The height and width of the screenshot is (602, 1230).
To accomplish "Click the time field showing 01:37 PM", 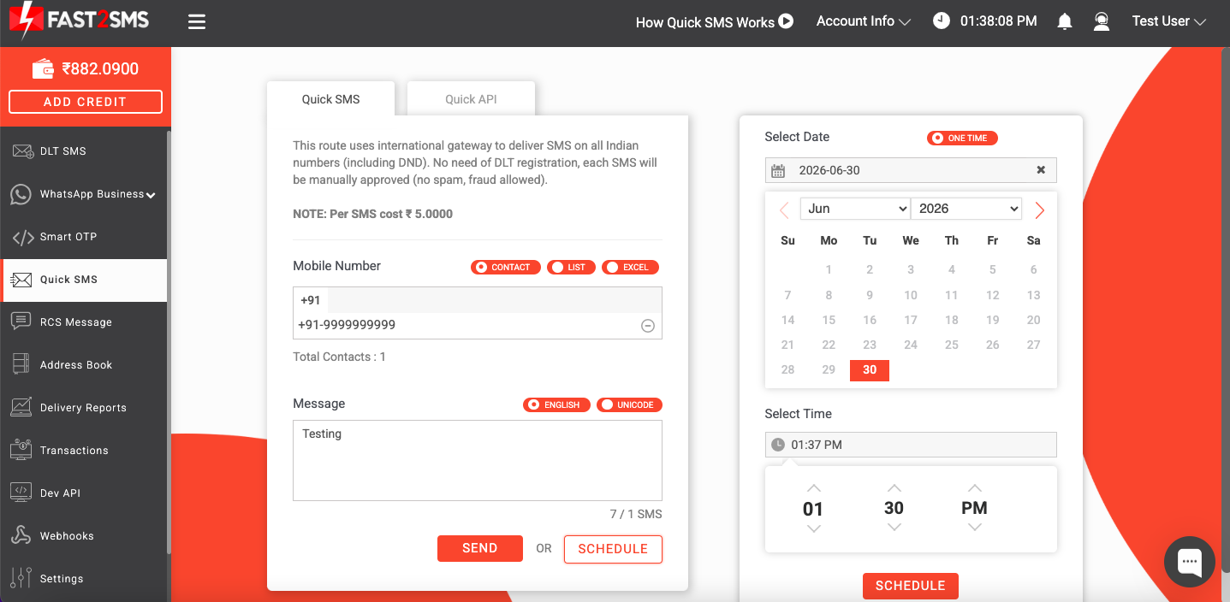I will (911, 445).
